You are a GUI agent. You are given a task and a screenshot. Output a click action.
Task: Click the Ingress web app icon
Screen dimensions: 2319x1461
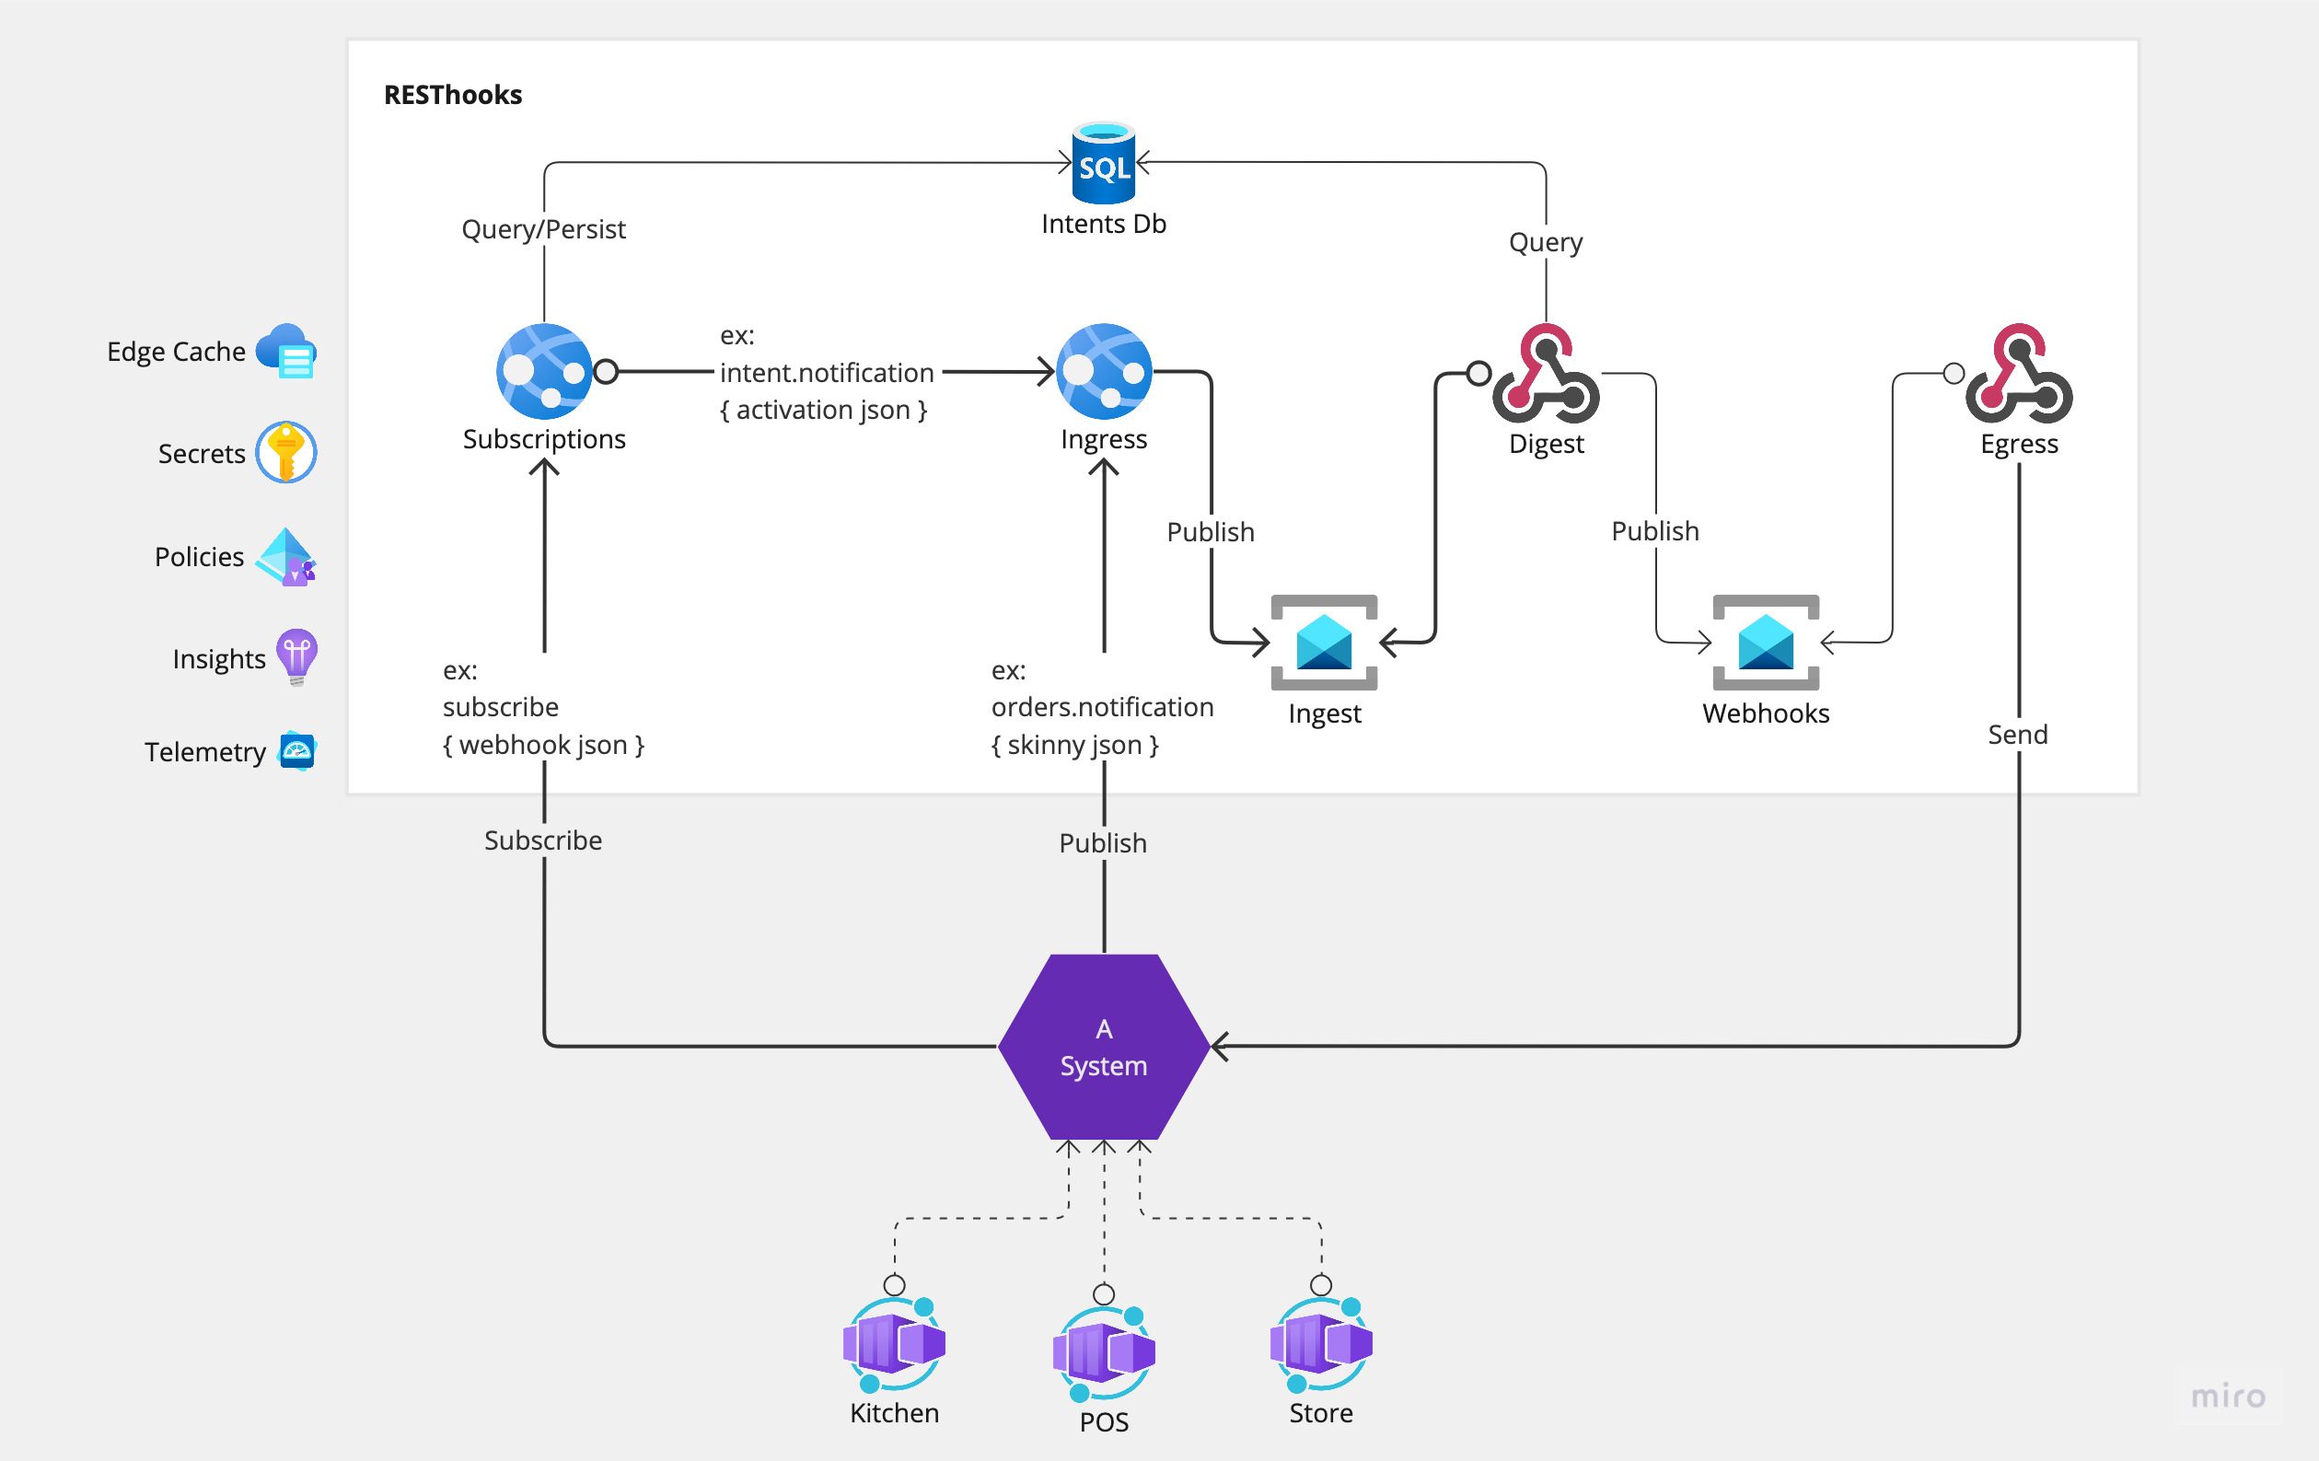coord(1104,371)
